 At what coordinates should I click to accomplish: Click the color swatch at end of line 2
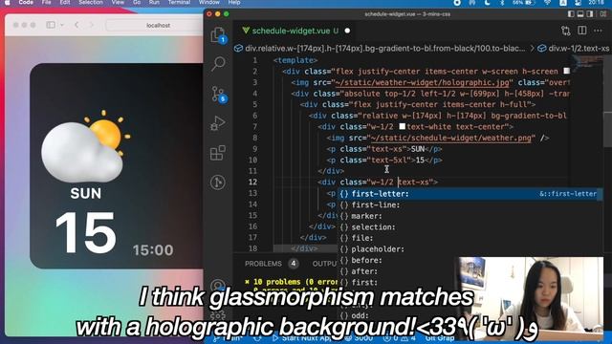(x=567, y=71)
